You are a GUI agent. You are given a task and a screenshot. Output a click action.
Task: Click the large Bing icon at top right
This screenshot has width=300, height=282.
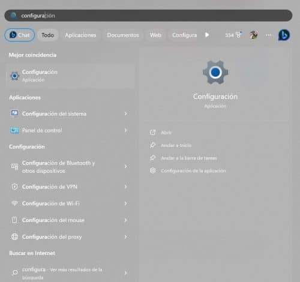click(x=284, y=35)
